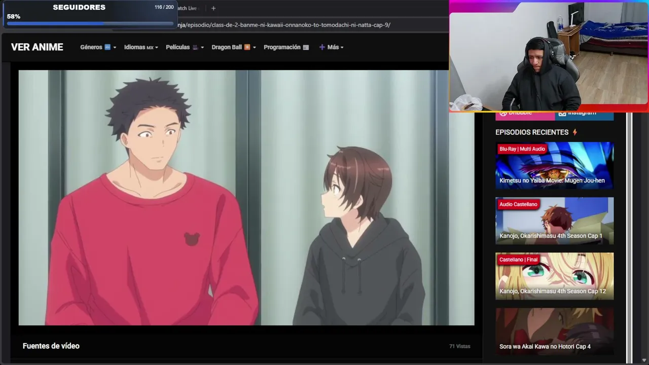649x365 pixels.
Task: Click the SEGUIDORES follower progress bar
Action: coord(90,23)
